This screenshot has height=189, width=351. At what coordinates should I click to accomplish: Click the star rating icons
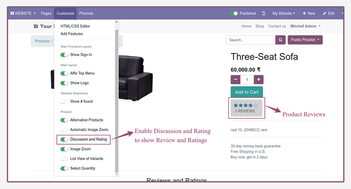pos(245,105)
